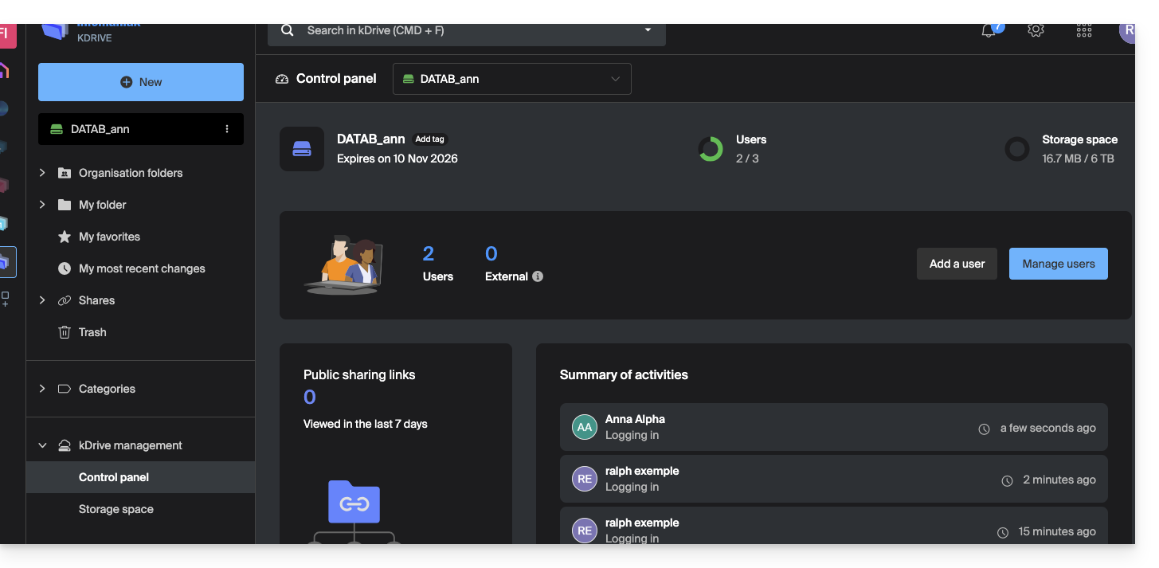Open the settings gear icon

point(1036,30)
